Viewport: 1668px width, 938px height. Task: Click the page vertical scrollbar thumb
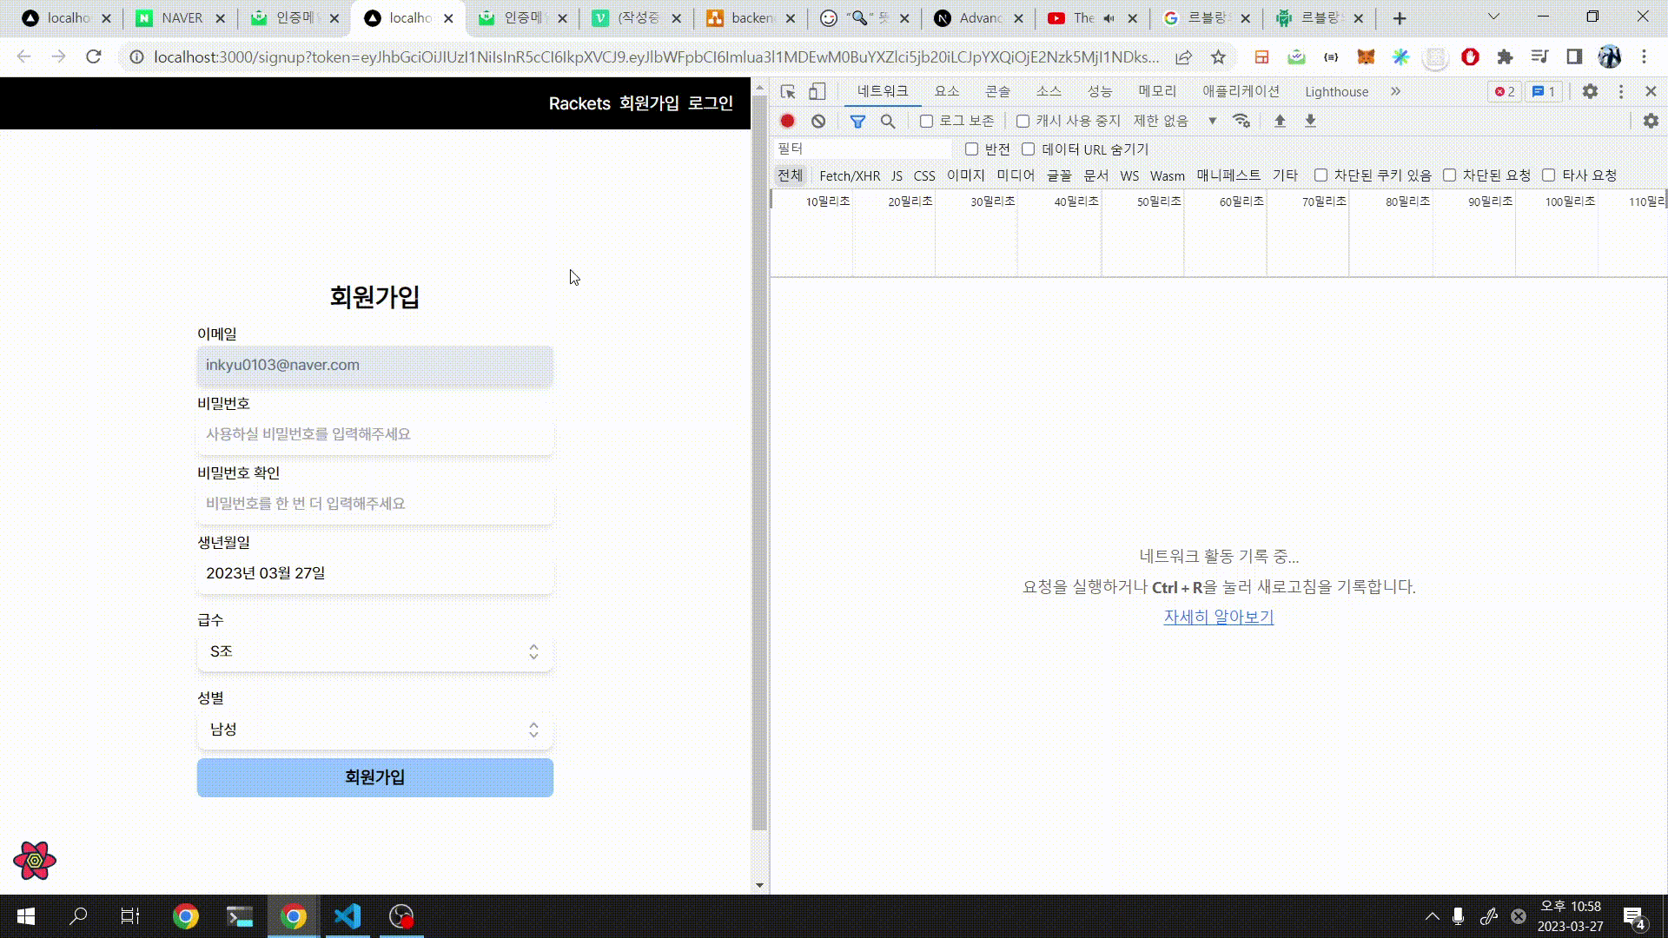point(759,464)
